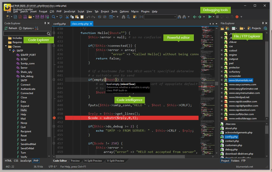Open the toolbar search combo box
272x172 pixels.
pos(160,17)
